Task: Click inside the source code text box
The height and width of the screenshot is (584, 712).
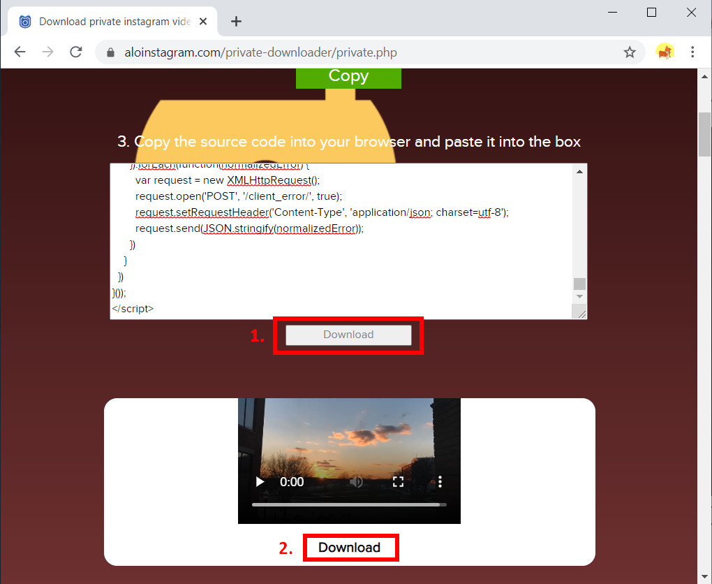Action: [341, 241]
